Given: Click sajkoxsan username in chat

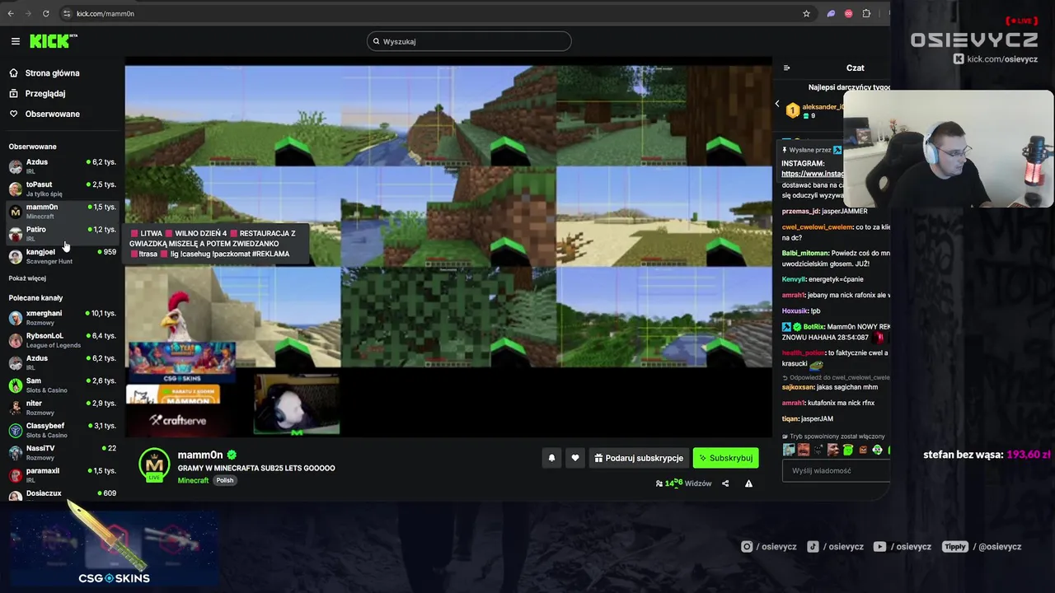Looking at the screenshot, I should point(797,387).
